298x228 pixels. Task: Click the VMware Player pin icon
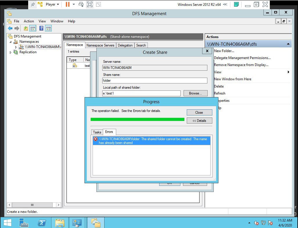point(33,4)
